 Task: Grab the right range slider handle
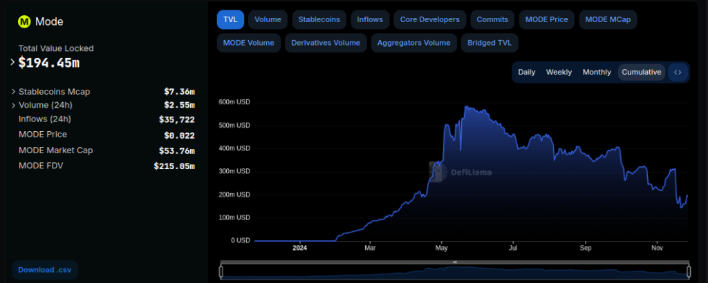[689, 271]
